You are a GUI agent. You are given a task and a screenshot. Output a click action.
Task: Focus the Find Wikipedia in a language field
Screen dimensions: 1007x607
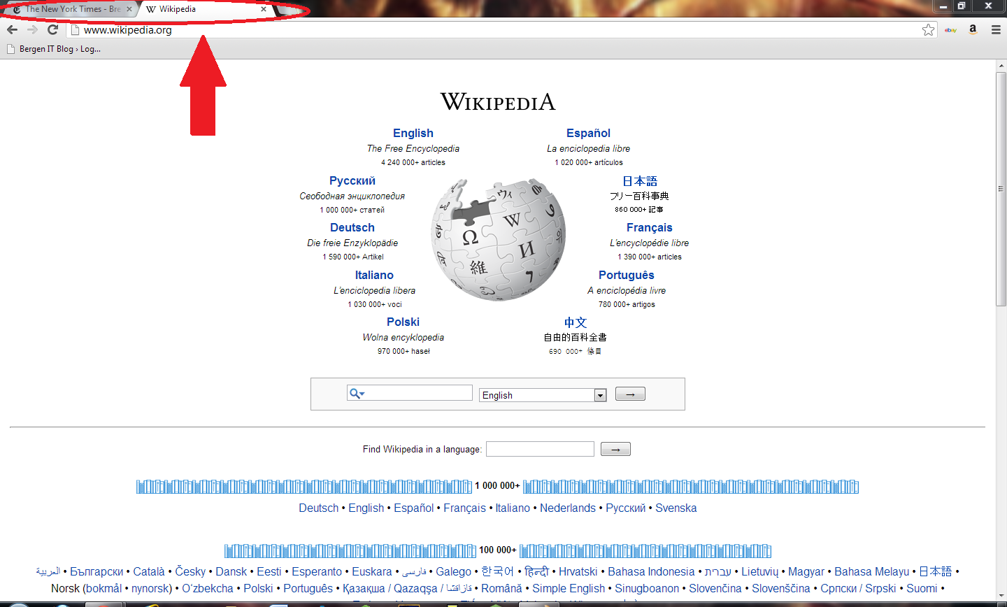[540, 449]
